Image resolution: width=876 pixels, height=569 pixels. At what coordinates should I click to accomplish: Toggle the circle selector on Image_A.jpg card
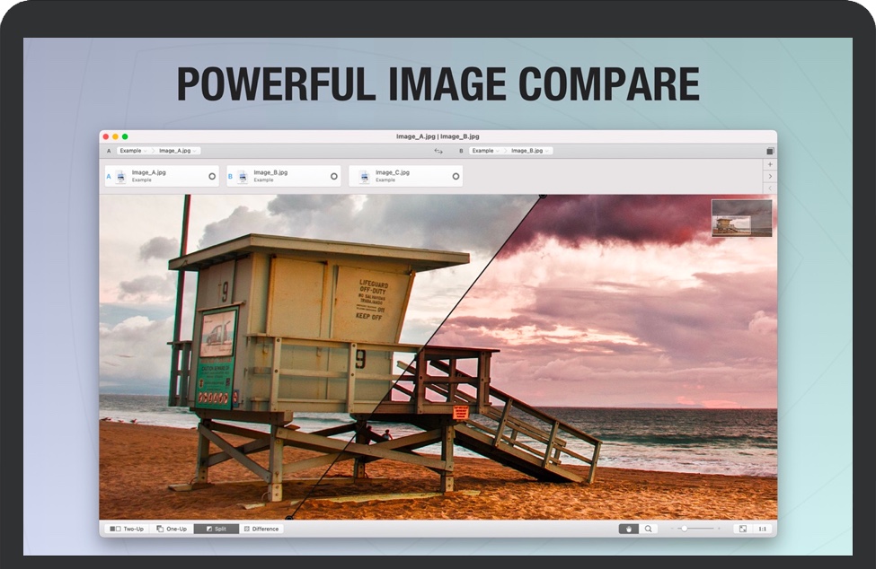212,176
